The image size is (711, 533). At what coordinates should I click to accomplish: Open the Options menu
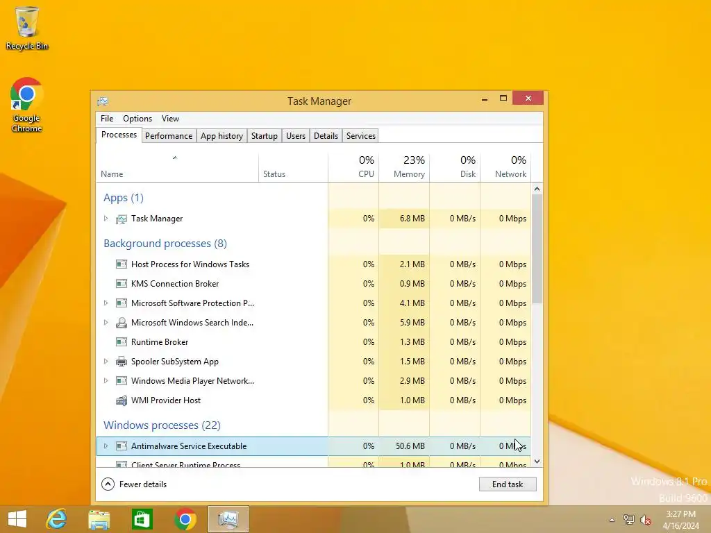[137, 119]
